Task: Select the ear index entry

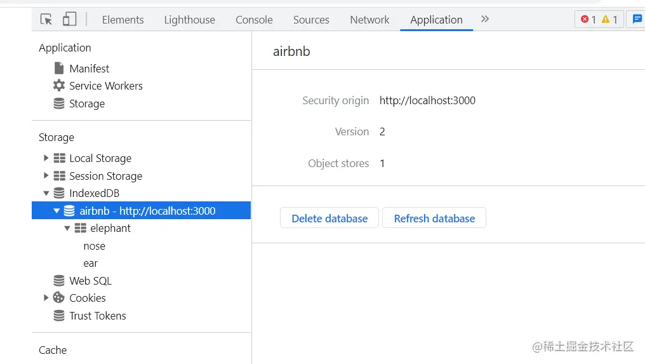Action: 91,263
